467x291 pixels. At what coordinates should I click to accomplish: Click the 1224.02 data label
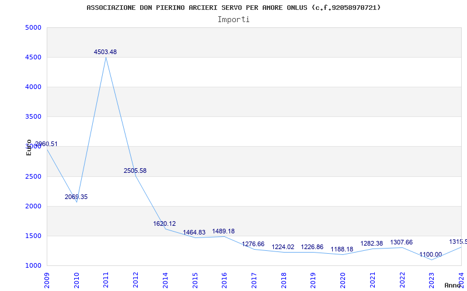(x=283, y=247)
